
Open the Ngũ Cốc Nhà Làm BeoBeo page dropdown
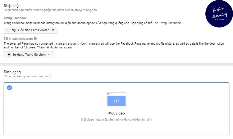(x=31, y=30)
